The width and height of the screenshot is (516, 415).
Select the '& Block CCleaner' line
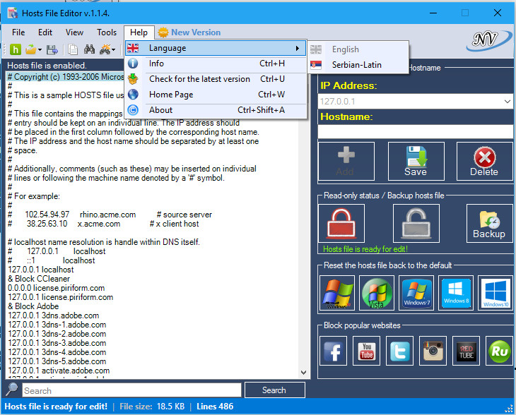pyautogui.click(x=39, y=279)
